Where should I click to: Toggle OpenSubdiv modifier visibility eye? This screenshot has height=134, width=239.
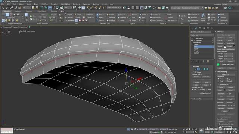(192, 38)
